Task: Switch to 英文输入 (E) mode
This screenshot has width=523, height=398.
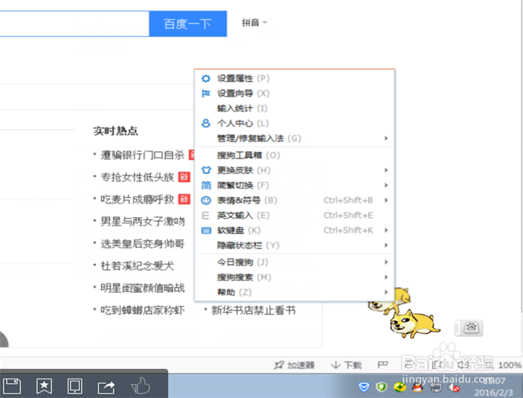Action: click(294, 216)
